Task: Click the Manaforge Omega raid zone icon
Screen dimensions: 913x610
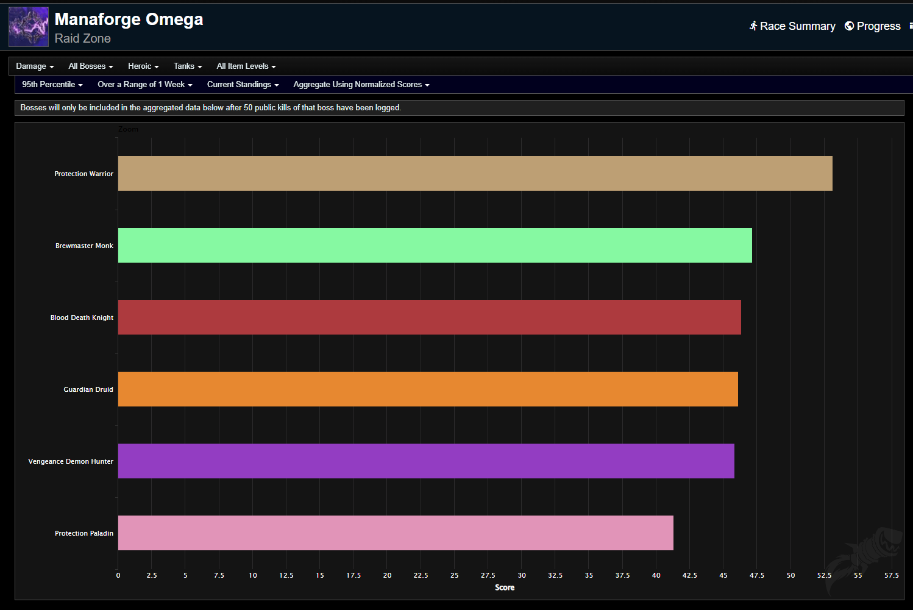Action: pos(29,27)
